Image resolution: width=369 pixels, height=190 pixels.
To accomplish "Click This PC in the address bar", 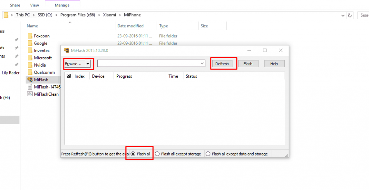I will 23,15.
